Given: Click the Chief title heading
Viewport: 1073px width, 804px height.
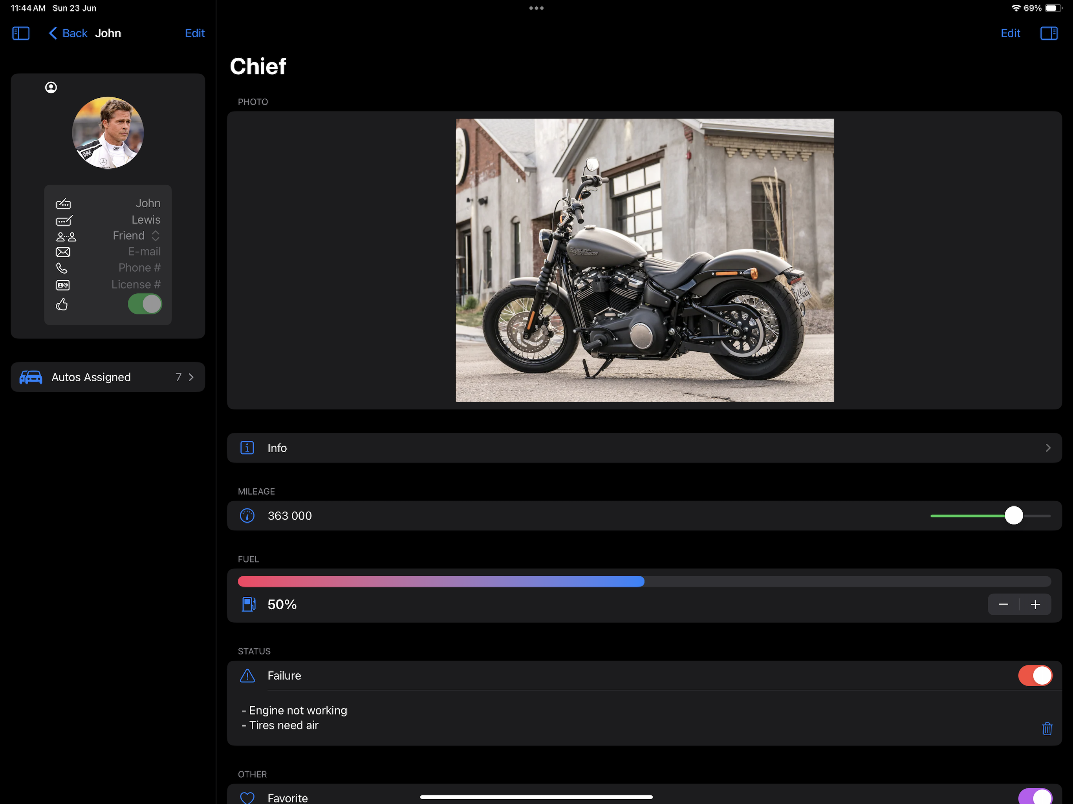Looking at the screenshot, I should (x=258, y=66).
